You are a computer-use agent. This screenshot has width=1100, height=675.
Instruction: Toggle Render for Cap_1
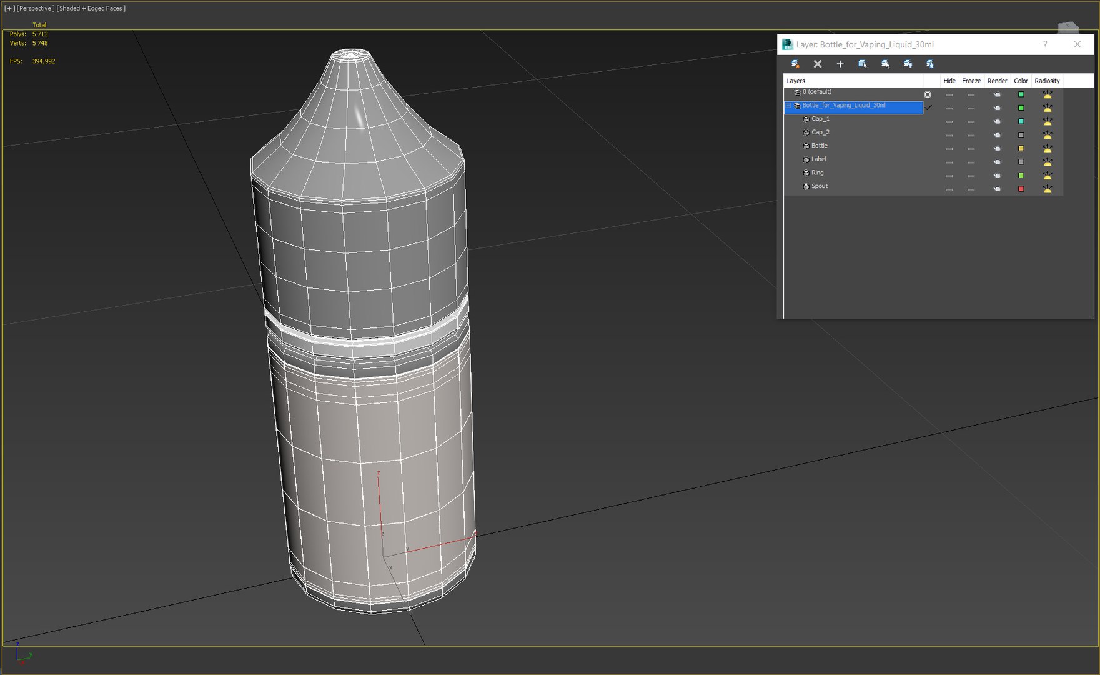(x=997, y=122)
